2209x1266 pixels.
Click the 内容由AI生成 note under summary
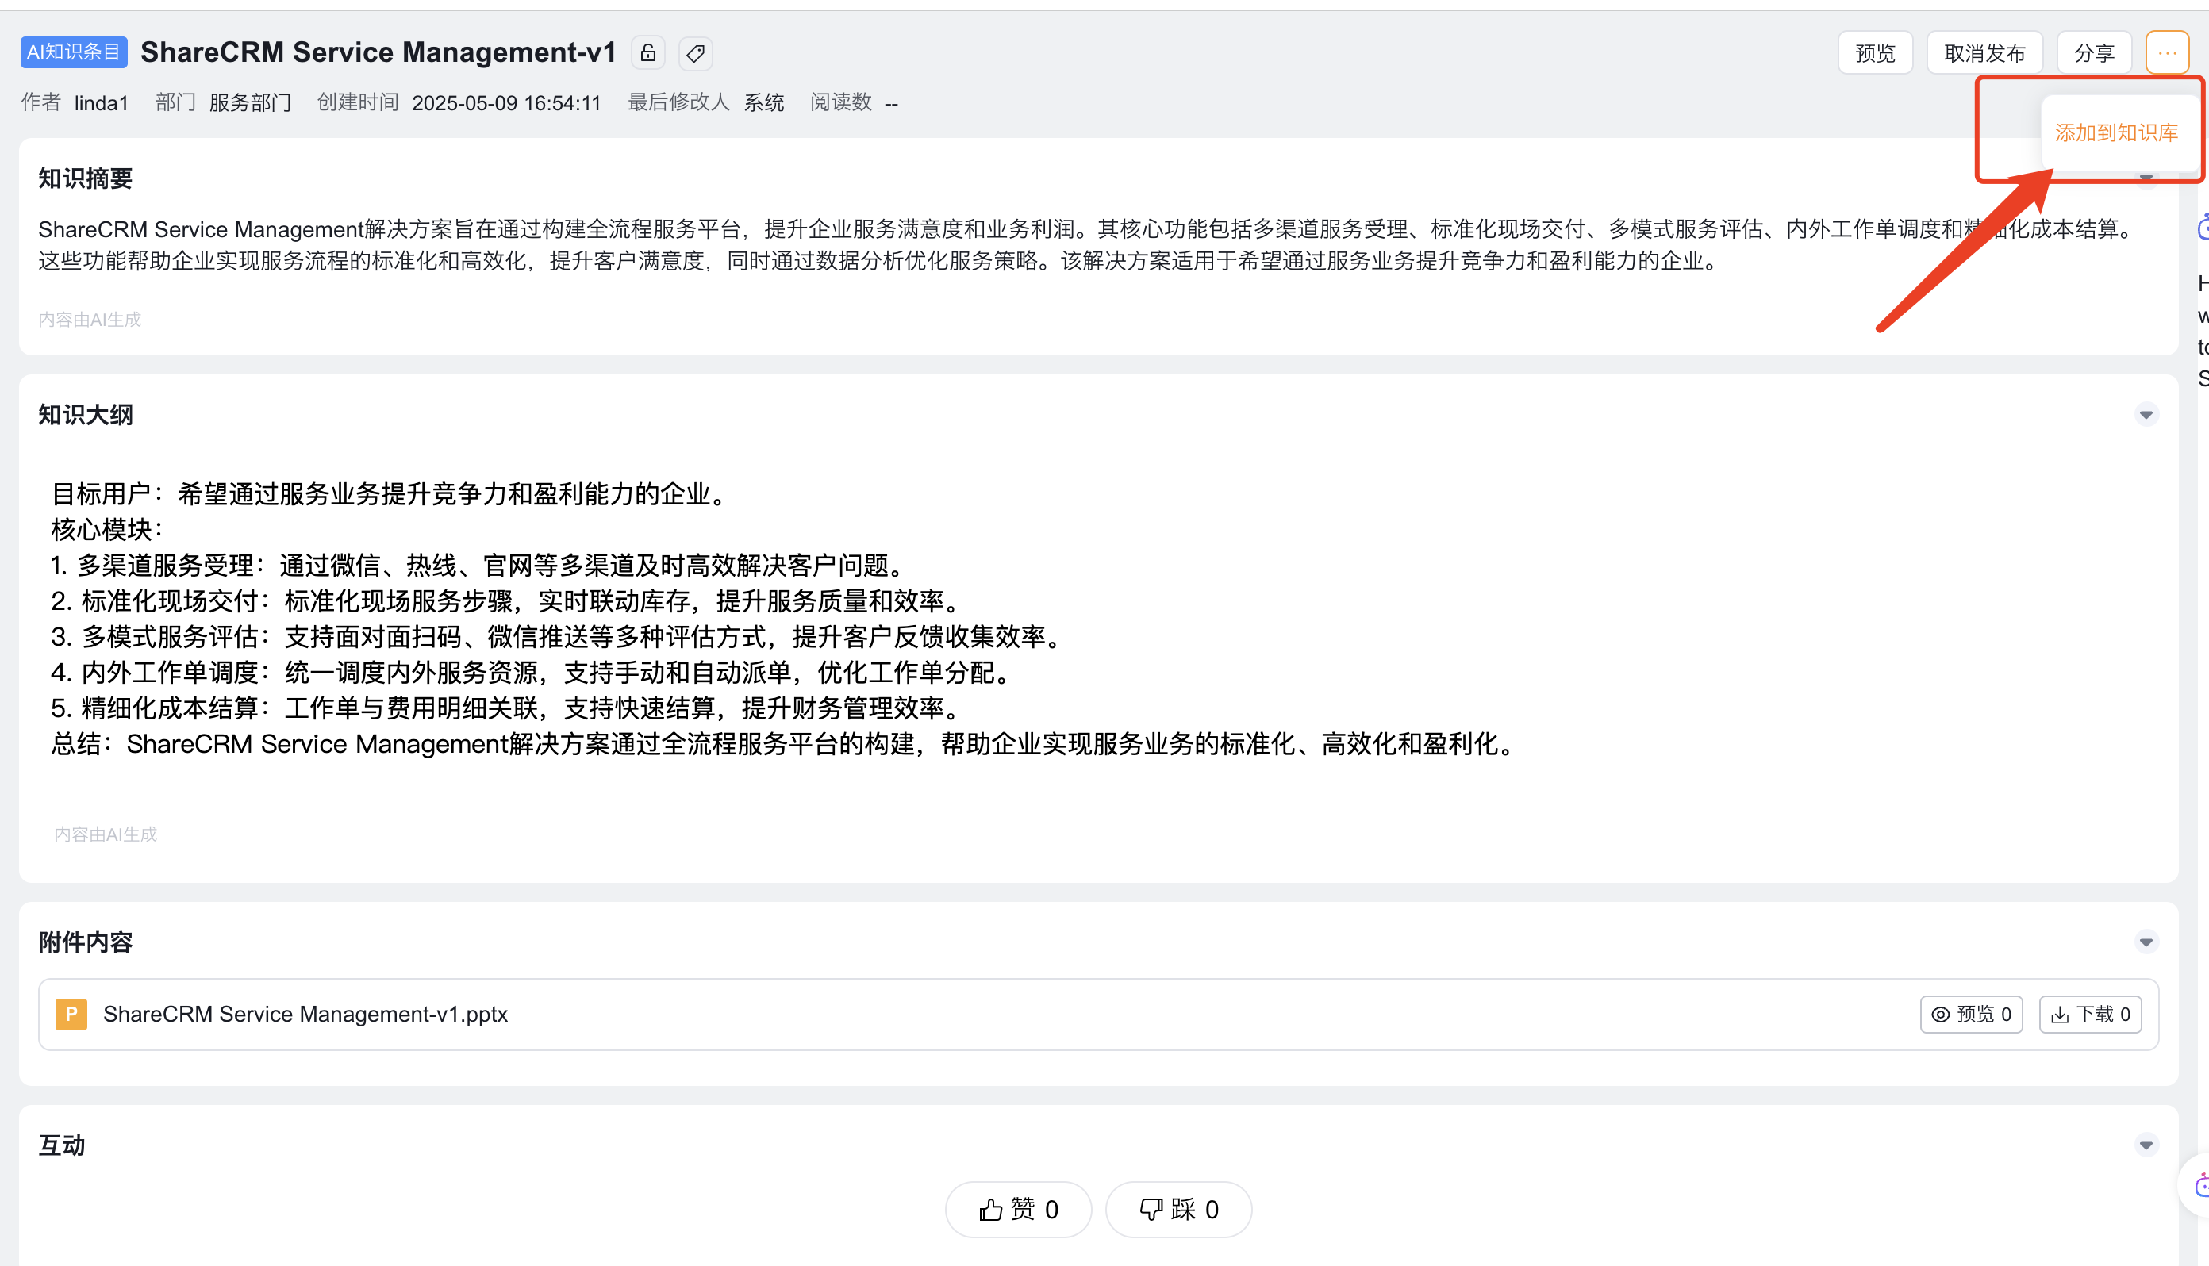90,320
